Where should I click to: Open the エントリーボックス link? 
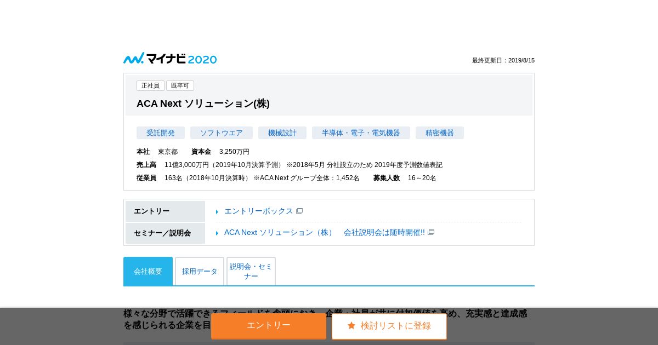tap(259, 211)
